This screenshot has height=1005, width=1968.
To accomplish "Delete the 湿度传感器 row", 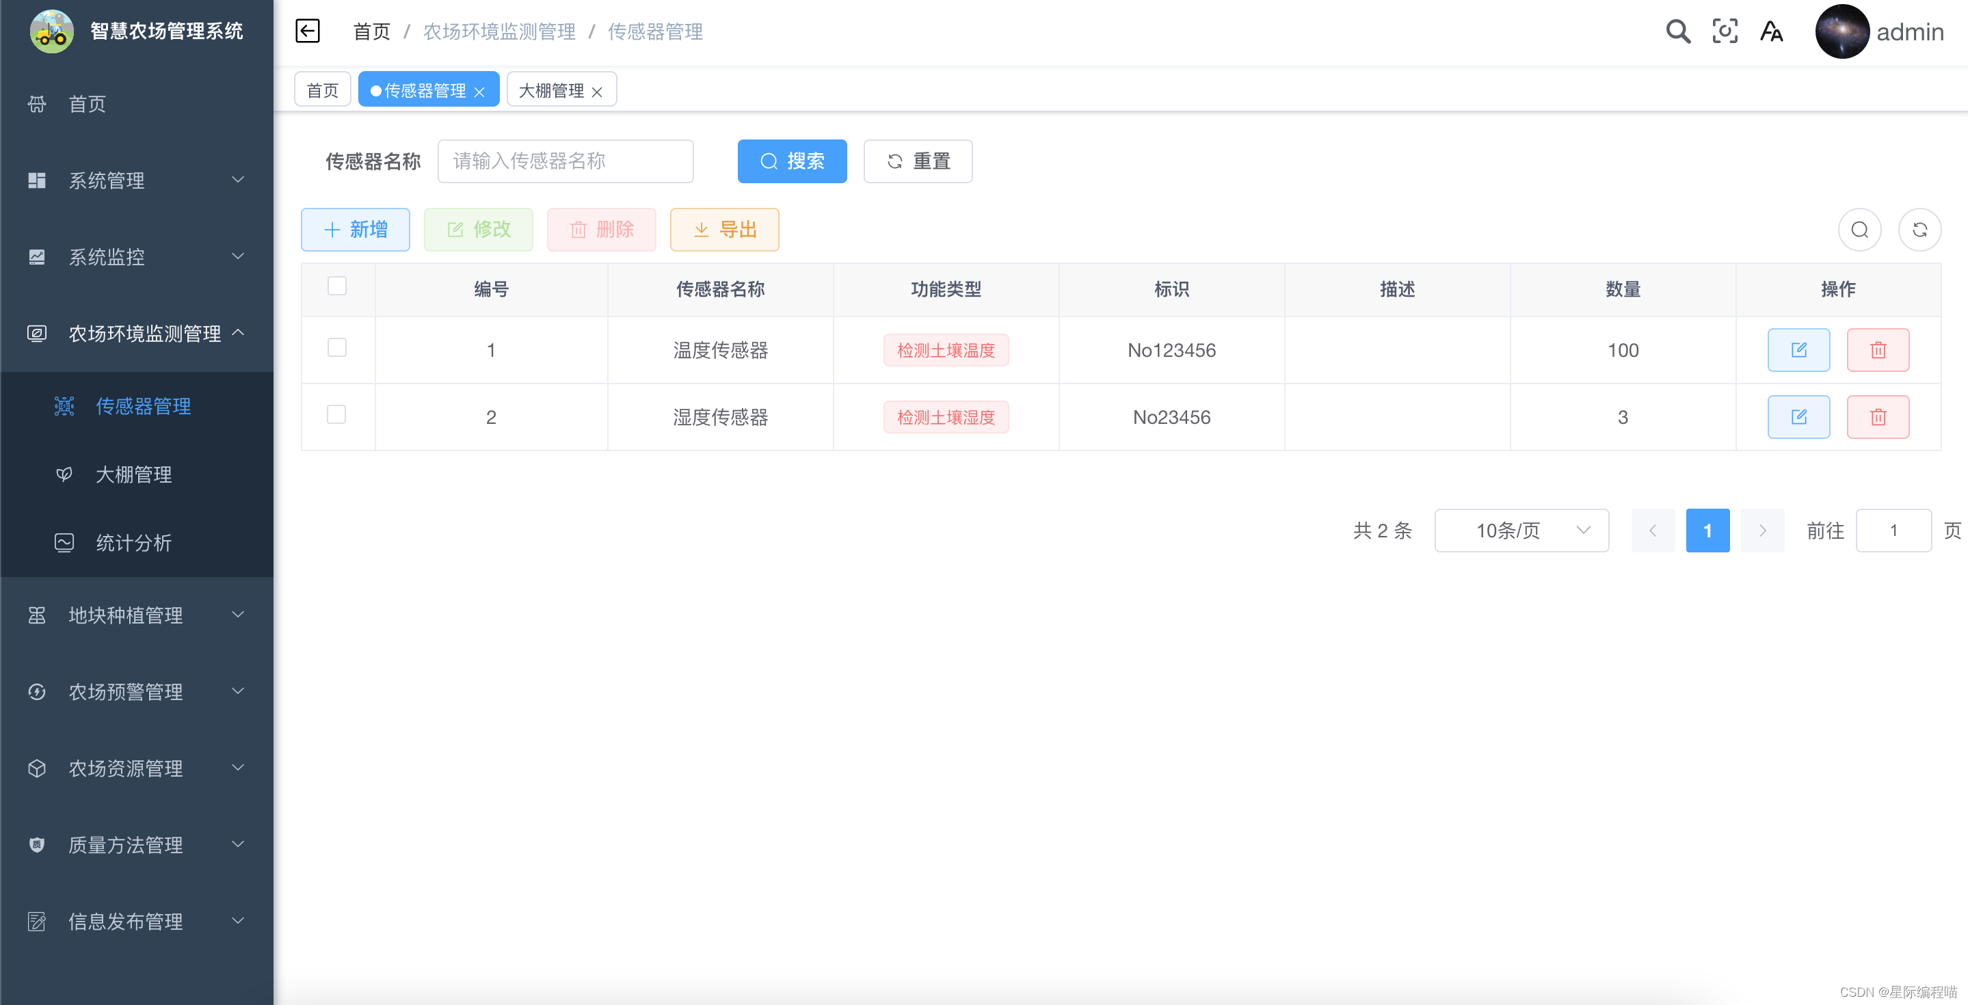I will [x=1877, y=417].
